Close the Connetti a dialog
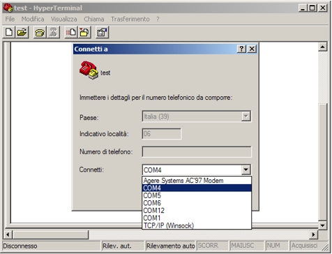Screen dimensions: 332x254 point(252,49)
